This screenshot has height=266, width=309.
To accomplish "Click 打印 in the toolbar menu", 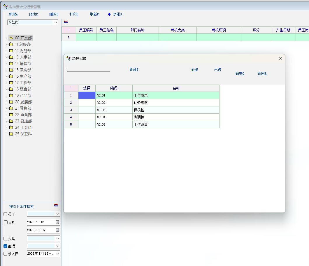I will (x=74, y=14).
